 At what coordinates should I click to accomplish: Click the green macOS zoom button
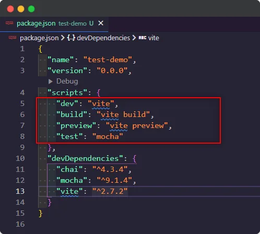tap(31, 9)
